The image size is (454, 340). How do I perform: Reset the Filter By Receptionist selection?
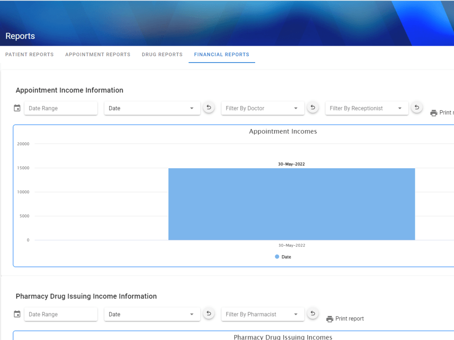point(417,107)
